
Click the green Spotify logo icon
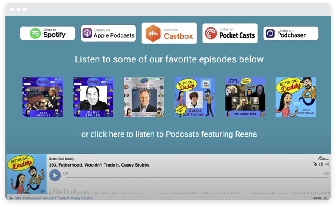(x=35, y=33)
